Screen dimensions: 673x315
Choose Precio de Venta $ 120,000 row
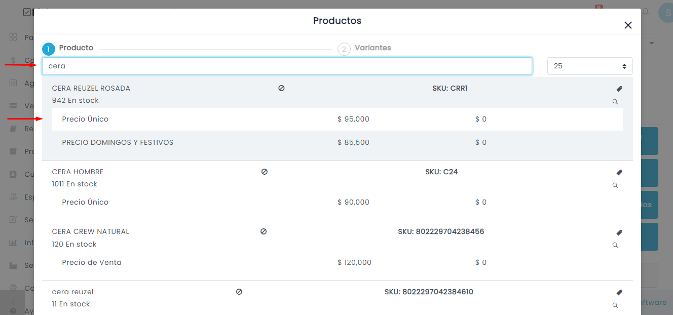point(338,262)
